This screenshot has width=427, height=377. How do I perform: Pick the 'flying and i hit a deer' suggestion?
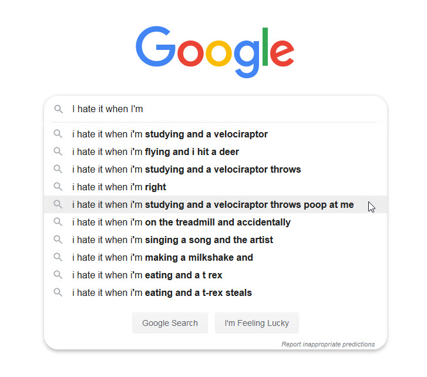(156, 152)
